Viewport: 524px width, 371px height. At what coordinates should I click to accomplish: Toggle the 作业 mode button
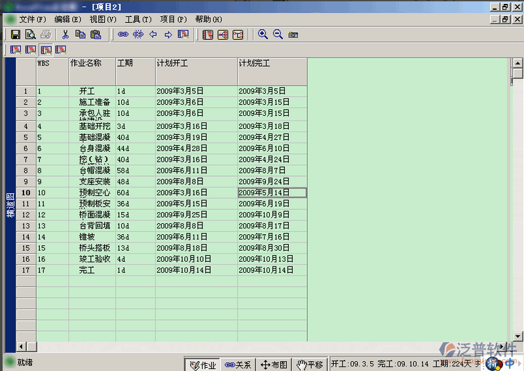[x=202, y=364]
